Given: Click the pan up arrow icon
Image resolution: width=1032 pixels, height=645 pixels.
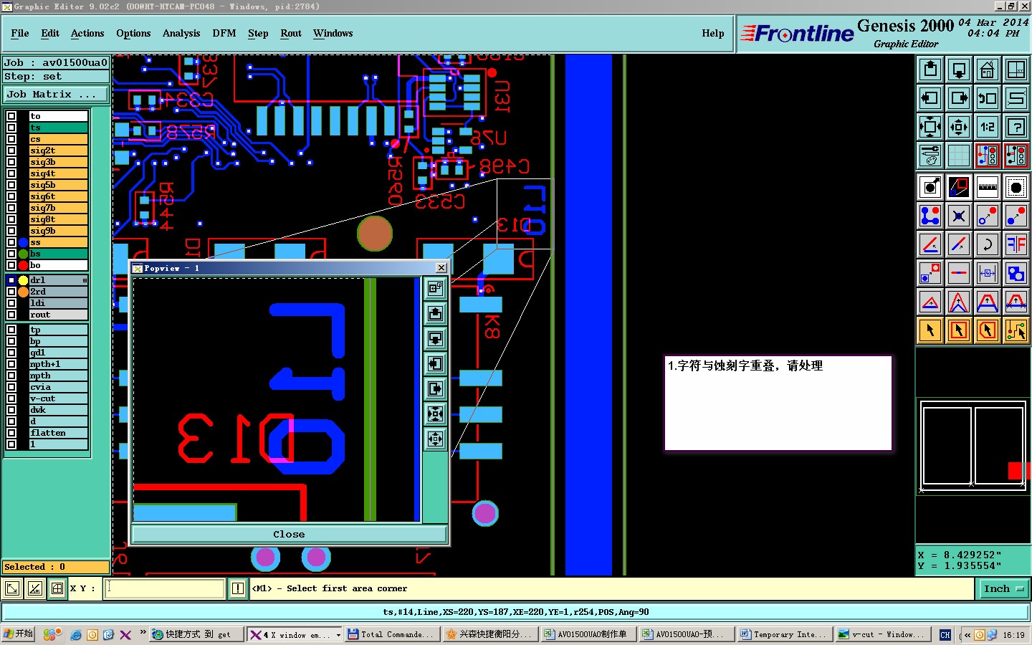Looking at the screenshot, I should pos(930,70).
